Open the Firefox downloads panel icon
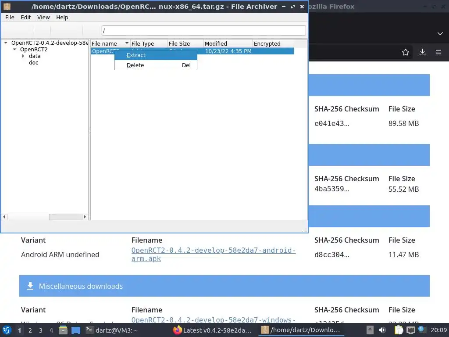The image size is (449, 337). pyautogui.click(x=422, y=52)
